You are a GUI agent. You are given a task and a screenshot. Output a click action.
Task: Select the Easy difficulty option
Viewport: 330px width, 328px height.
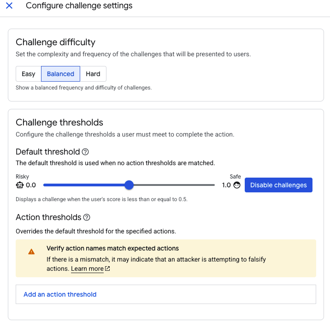pos(28,74)
